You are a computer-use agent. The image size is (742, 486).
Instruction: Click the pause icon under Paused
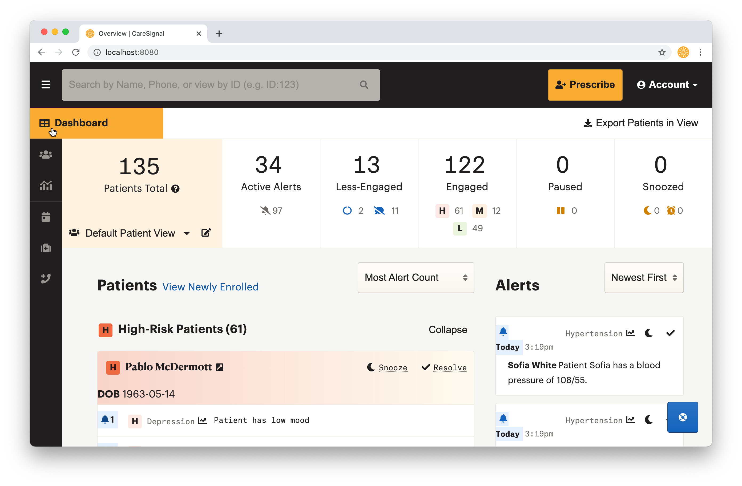pos(560,211)
